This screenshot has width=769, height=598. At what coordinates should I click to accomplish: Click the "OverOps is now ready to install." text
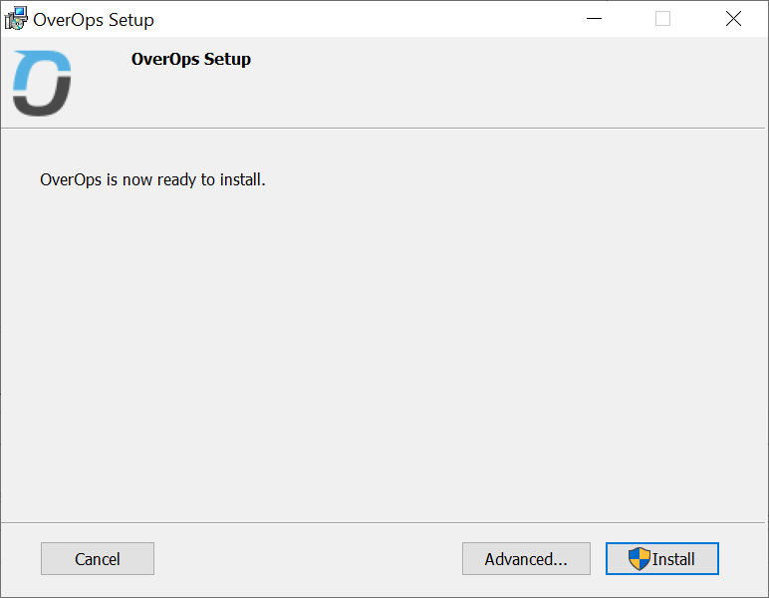[152, 180]
